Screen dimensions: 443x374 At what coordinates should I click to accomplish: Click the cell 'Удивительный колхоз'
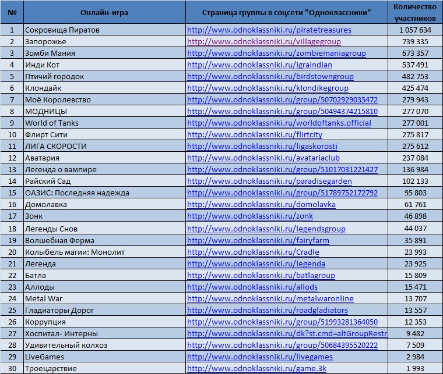pyautogui.click(x=104, y=345)
